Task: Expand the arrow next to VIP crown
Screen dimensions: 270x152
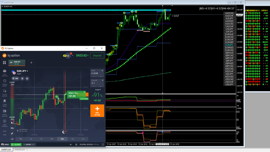Action: coord(73,55)
